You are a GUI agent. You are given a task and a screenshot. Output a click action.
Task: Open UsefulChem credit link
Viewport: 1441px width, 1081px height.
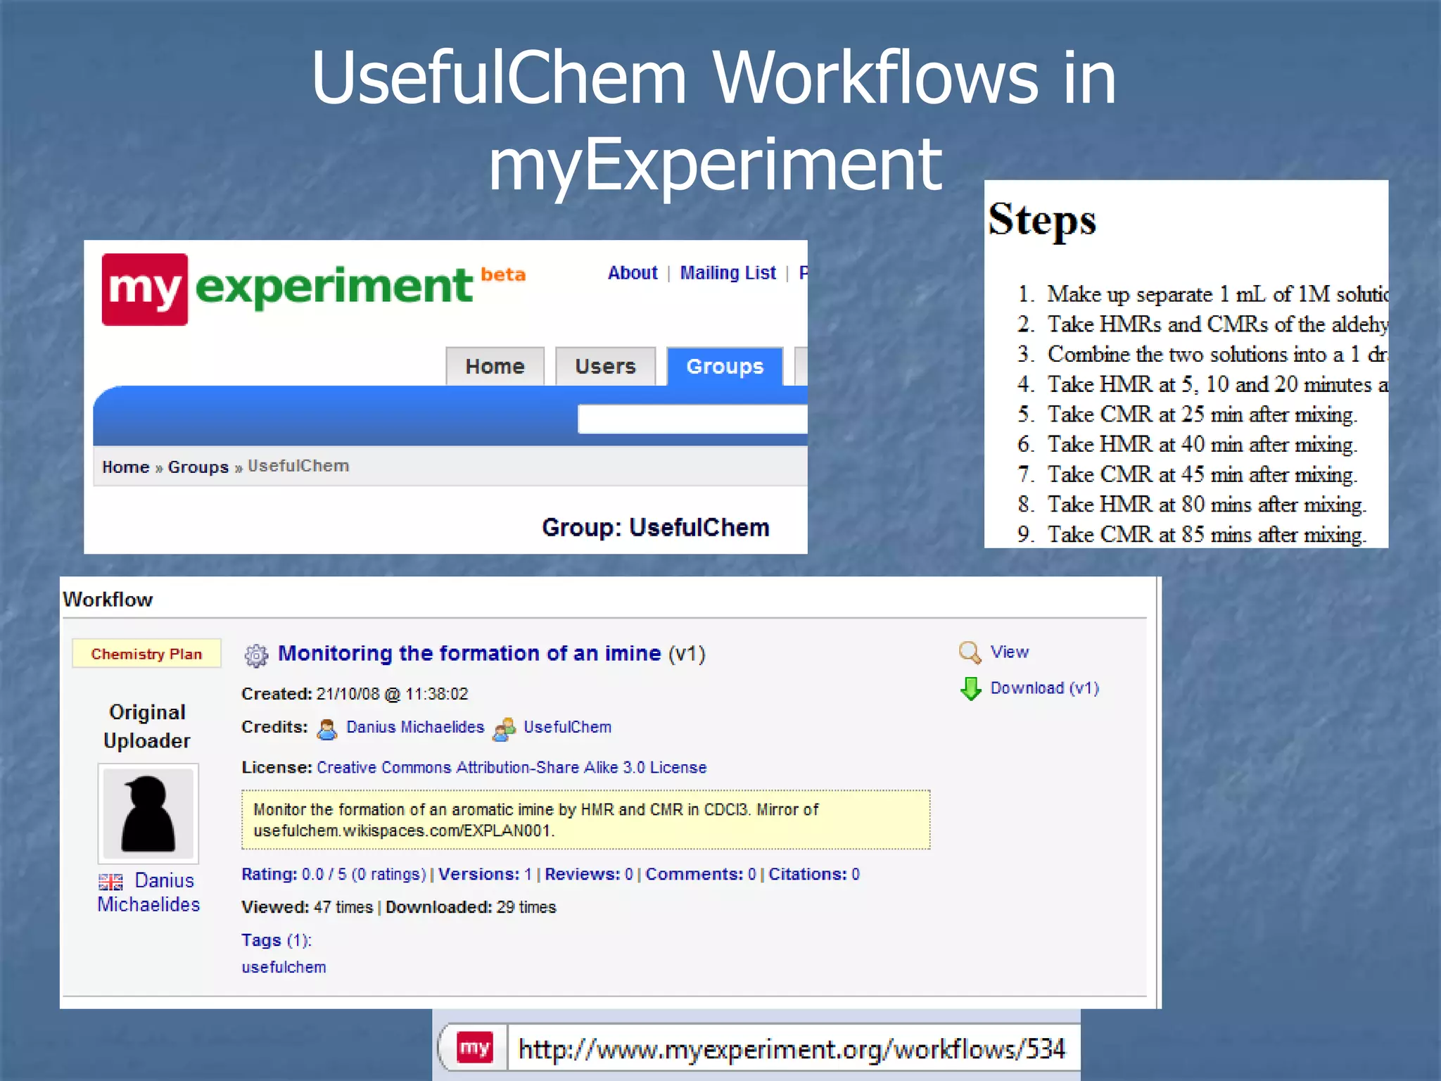coord(567,727)
